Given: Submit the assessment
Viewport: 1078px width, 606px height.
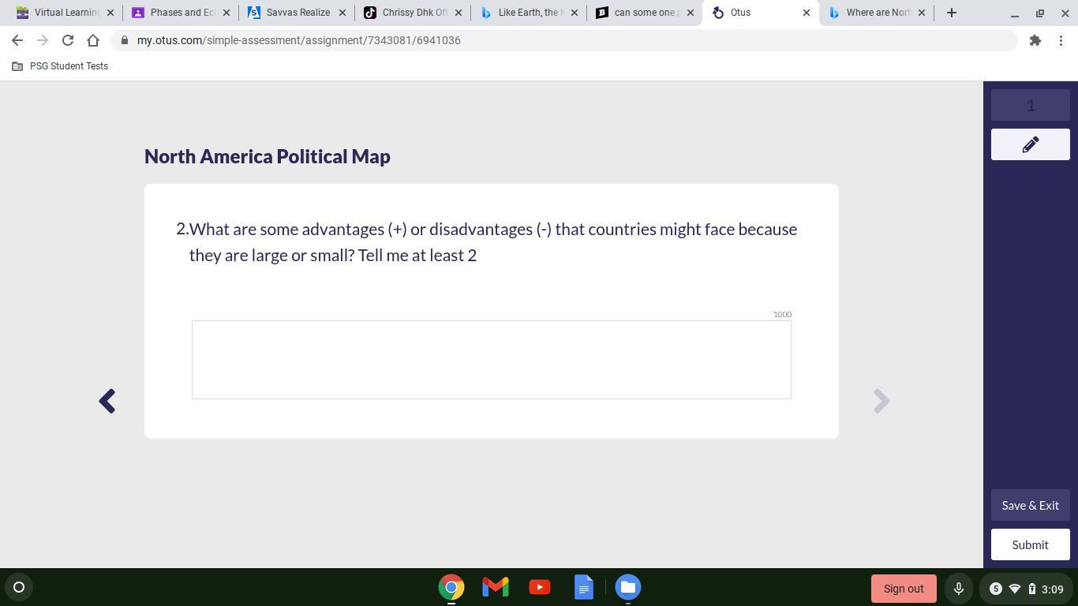Looking at the screenshot, I should (x=1030, y=544).
